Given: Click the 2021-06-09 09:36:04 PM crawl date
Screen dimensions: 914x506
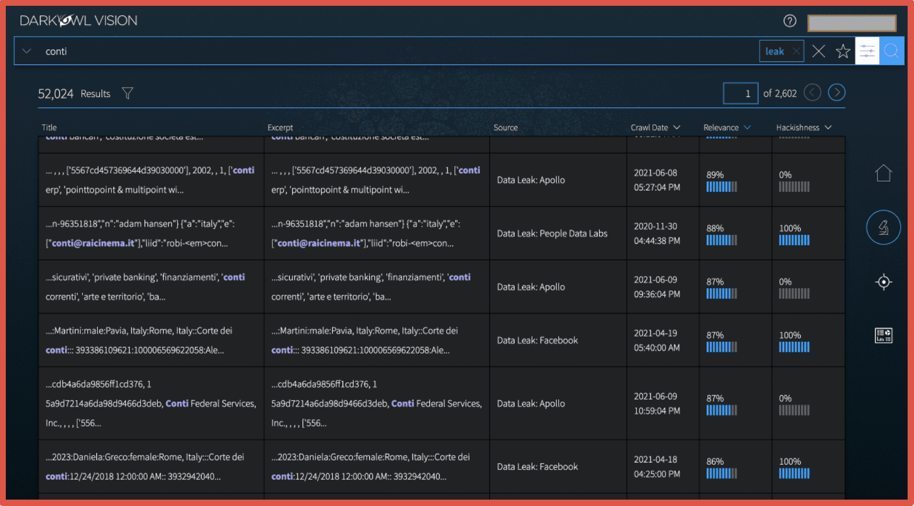Looking at the screenshot, I should [x=657, y=287].
